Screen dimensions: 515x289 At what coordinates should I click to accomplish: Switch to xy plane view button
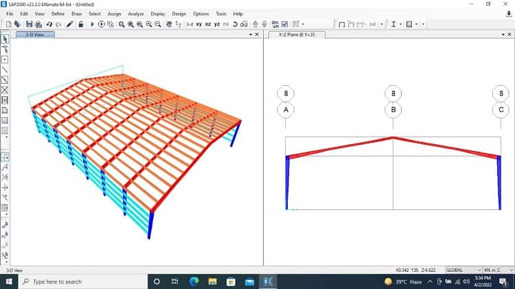198,24
